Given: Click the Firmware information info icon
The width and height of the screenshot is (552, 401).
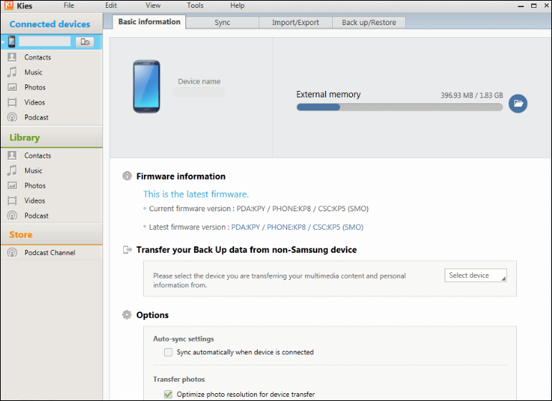Looking at the screenshot, I should 127,176.
